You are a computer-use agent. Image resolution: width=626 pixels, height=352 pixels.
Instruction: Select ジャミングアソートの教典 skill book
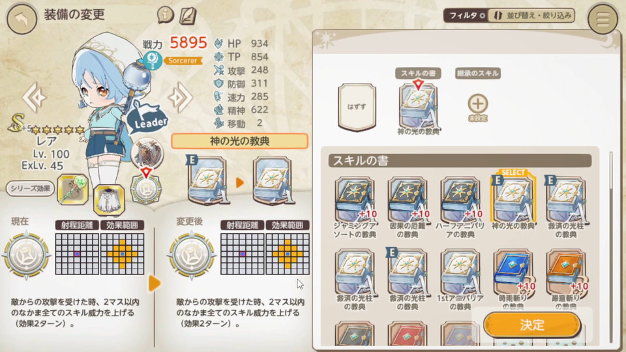coord(355,207)
